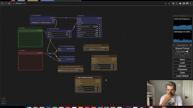Viewport: 193px width, 108px height.
Task: Click the LATENT output port on KSampler
Action: tap(101, 18)
